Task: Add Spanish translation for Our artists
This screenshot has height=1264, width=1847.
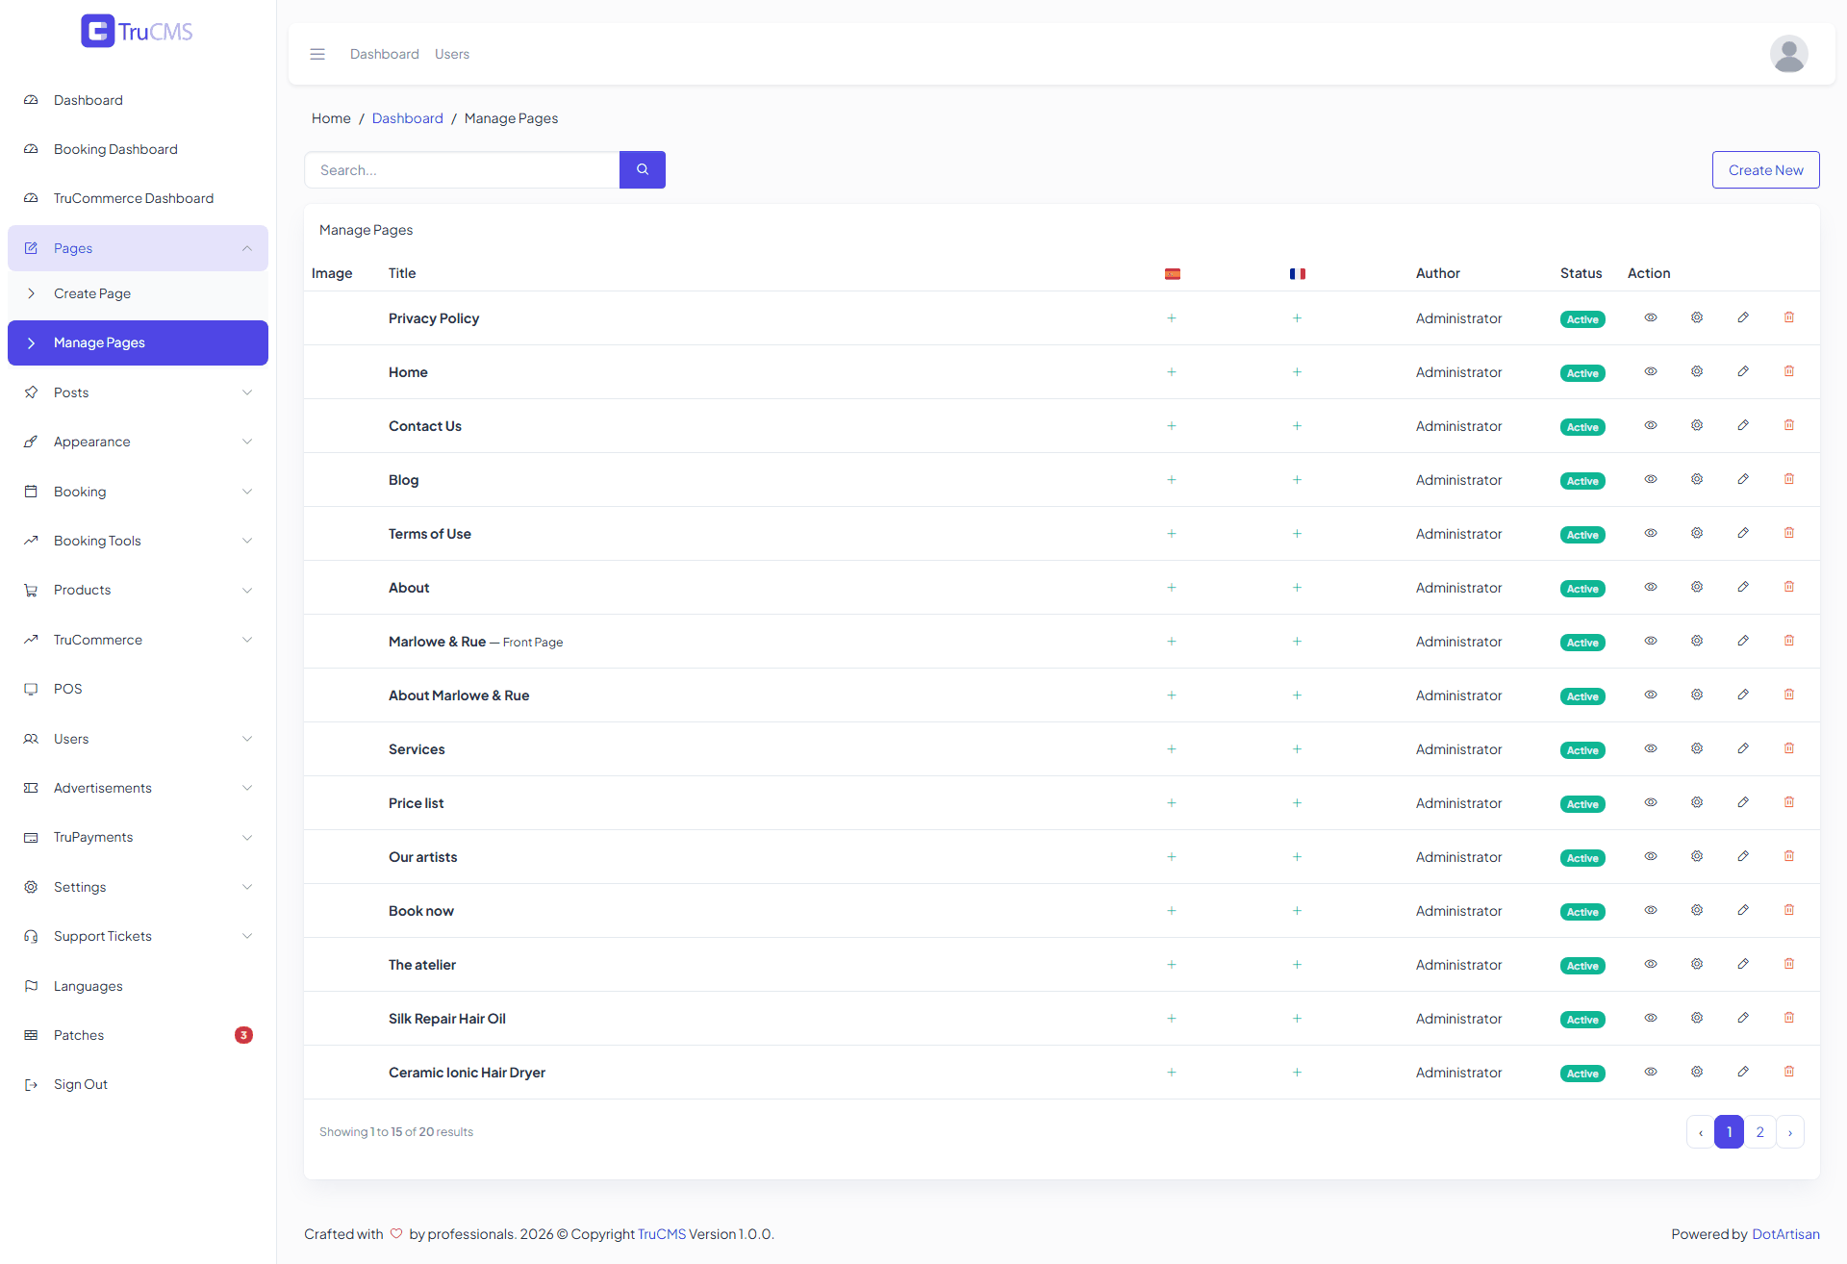Action: point(1172,856)
